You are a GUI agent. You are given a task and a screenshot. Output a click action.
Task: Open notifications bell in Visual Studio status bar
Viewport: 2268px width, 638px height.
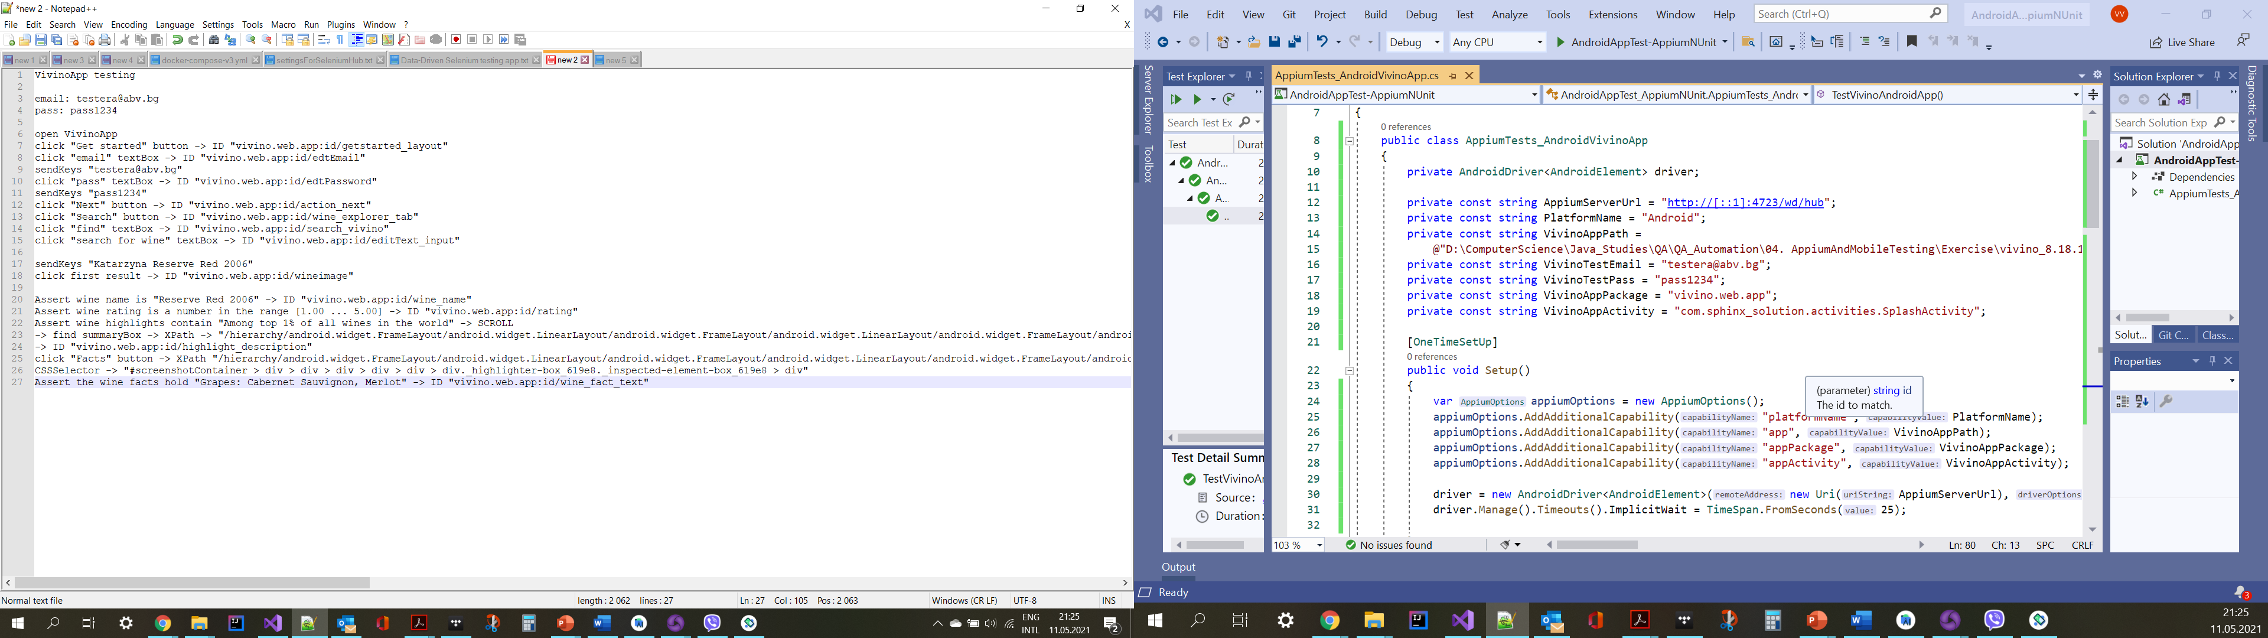coord(2241,592)
